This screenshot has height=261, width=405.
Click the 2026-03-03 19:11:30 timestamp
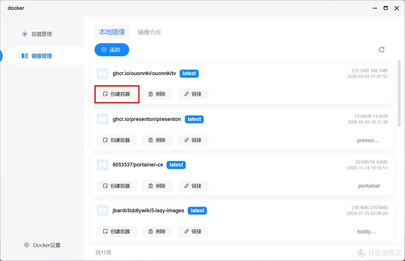tap(367, 122)
